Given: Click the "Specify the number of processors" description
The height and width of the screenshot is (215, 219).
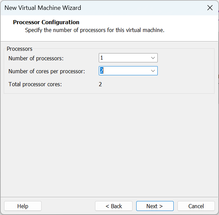Looking at the screenshot, I should pos(95,30).
